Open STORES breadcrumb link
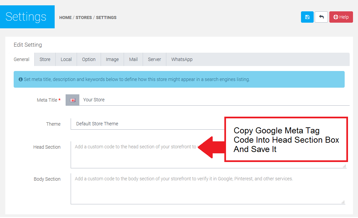Screen dimensions: 358x218 click(84, 18)
